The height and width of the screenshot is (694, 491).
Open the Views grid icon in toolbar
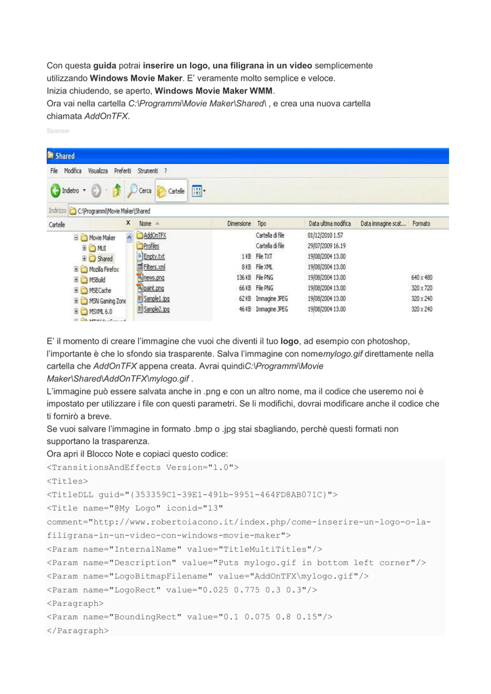coord(197,190)
